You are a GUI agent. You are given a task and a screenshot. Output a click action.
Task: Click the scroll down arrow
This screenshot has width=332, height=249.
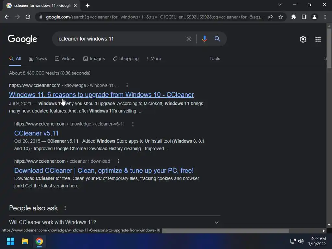click(329, 225)
